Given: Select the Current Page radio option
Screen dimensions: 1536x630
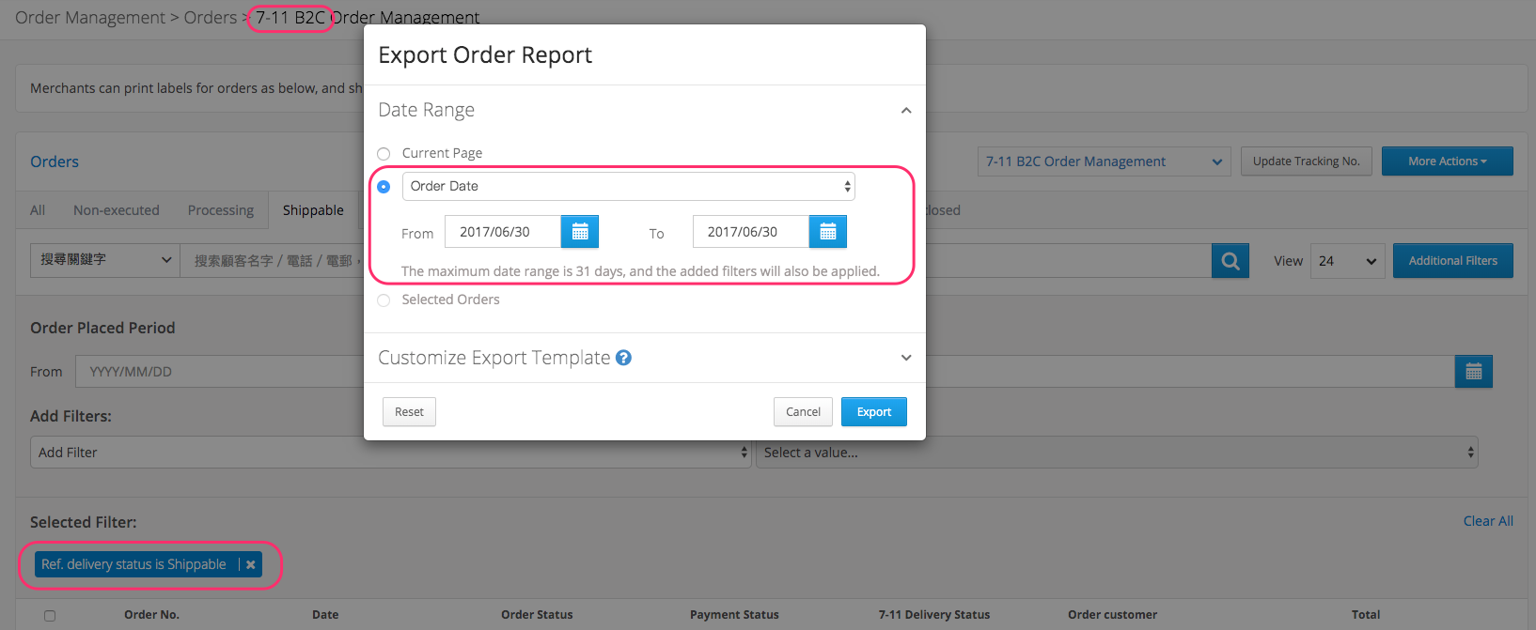Looking at the screenshot, I should click(384, 154).
